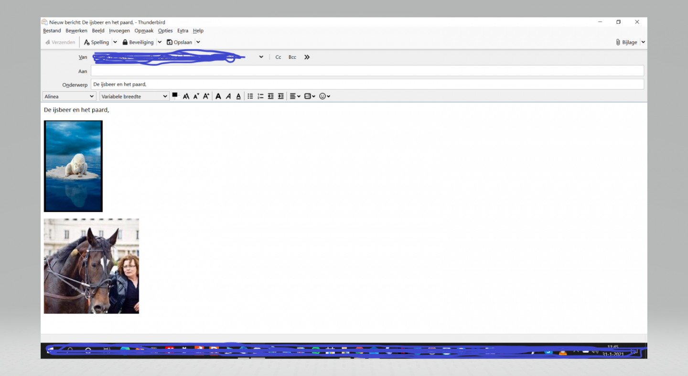Viewport: 688px width, 376px height.
Task: Click the Verzenden send button
Action: (x=60, y=42)
